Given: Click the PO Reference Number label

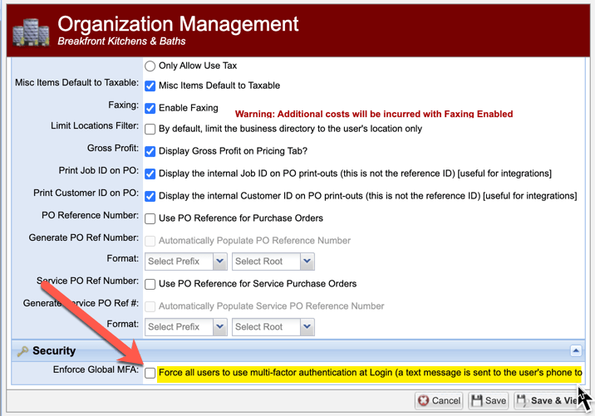Looking at the screenshot, I should tap(90, 215).
